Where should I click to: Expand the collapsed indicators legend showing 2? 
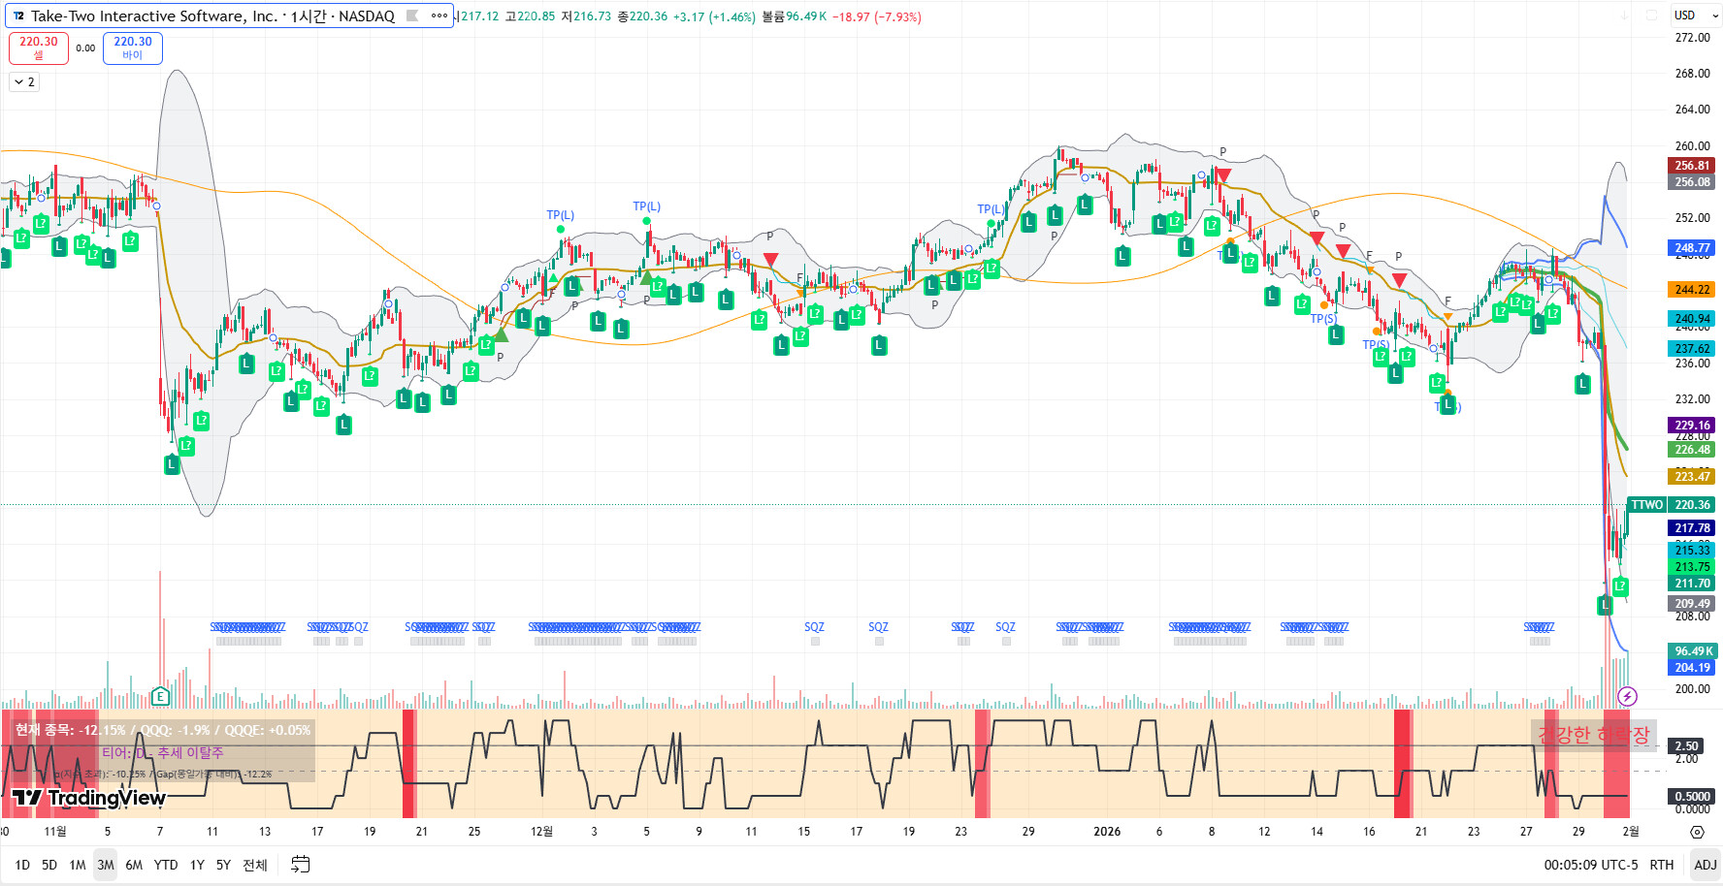coord(24,82)
